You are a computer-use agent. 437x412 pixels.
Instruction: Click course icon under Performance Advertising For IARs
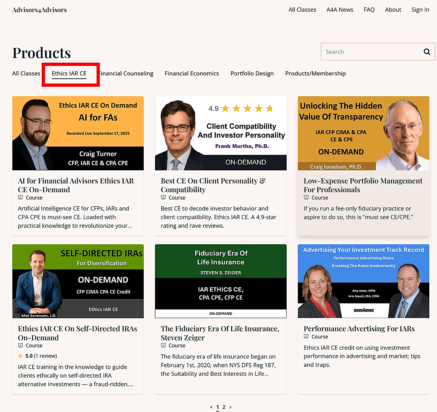(306, 337)
